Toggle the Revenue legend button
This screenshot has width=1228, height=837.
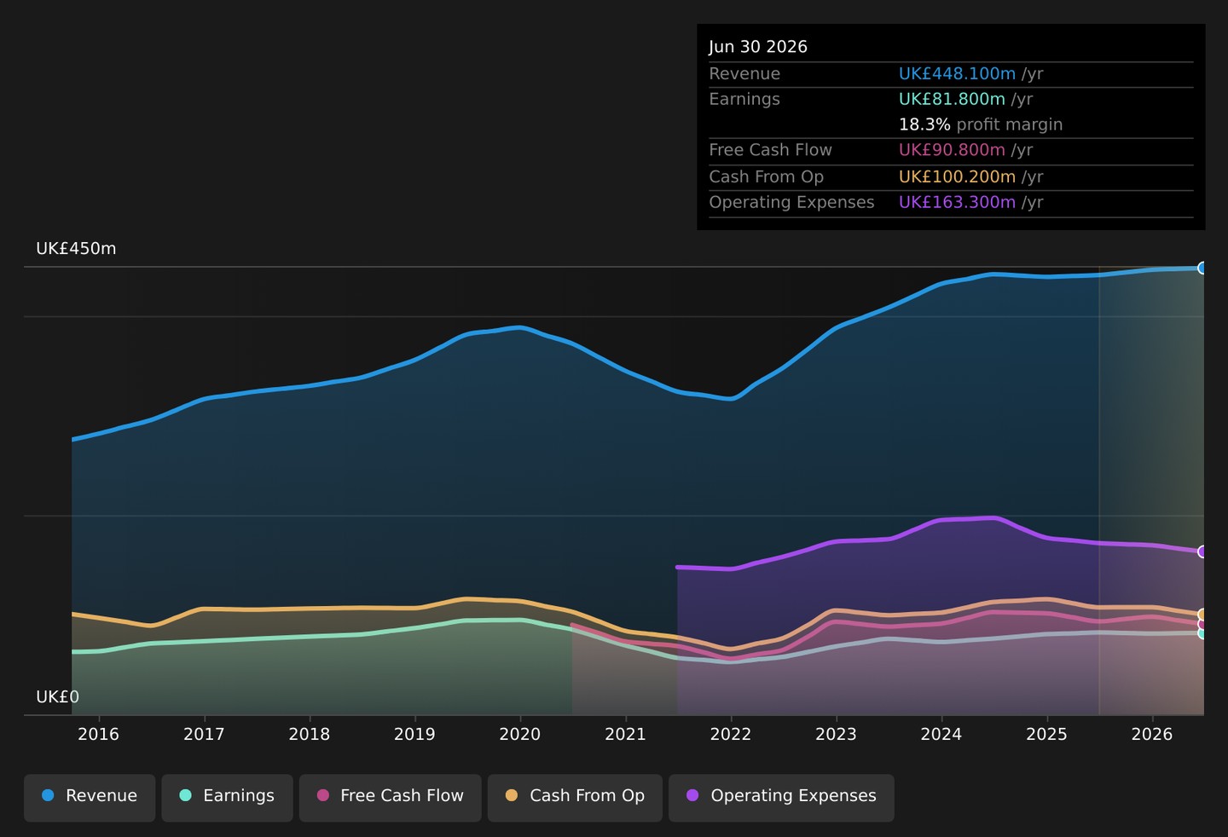coord(90,798)
